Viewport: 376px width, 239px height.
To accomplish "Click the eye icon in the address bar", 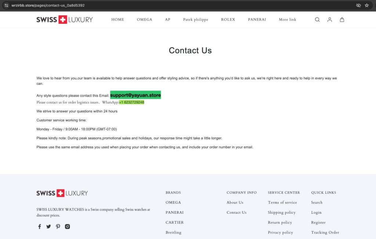I will (358, 5).
